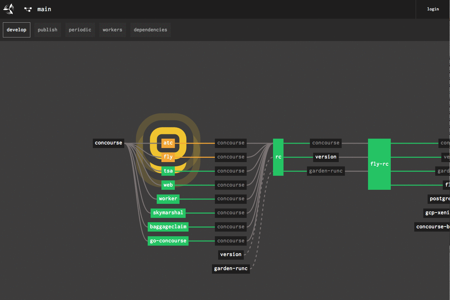Click the login link
450x300 pixels.
tap(433, 9)
